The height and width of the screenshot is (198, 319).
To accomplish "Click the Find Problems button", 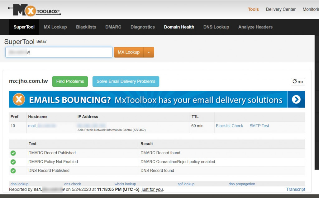I will [x=70, y=82].
